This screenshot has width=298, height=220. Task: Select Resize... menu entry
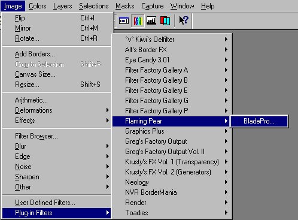(57, 85)
